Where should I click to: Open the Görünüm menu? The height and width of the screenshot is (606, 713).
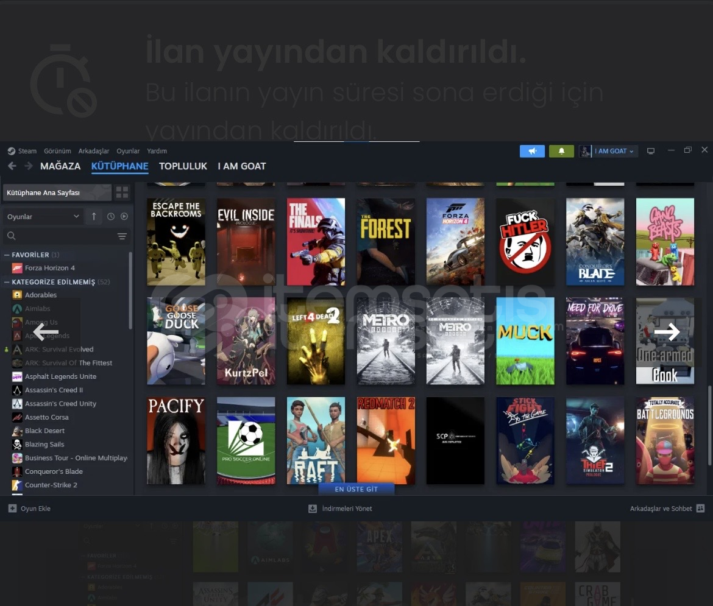click(57, 151)
